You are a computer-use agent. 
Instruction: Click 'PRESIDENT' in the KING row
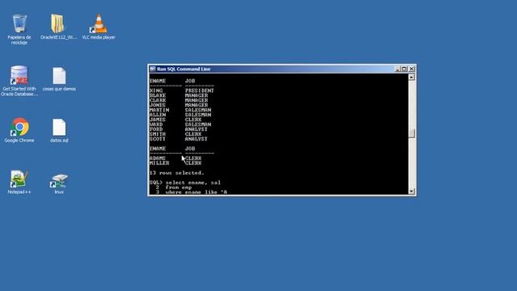(200, 91)
